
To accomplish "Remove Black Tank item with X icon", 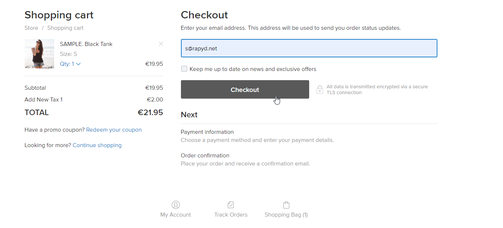I will pyautogui.click(x=161, y=44).
